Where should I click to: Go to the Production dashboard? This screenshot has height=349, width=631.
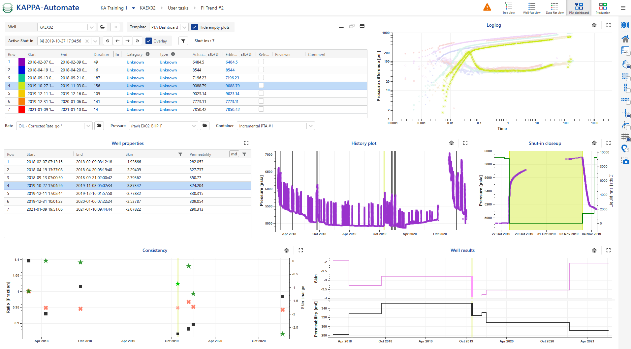[x=603, y=8]
